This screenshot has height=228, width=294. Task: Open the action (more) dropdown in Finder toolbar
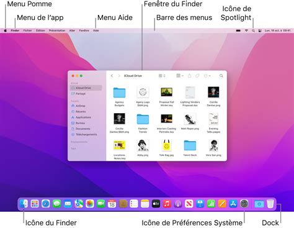click(207, 76)
